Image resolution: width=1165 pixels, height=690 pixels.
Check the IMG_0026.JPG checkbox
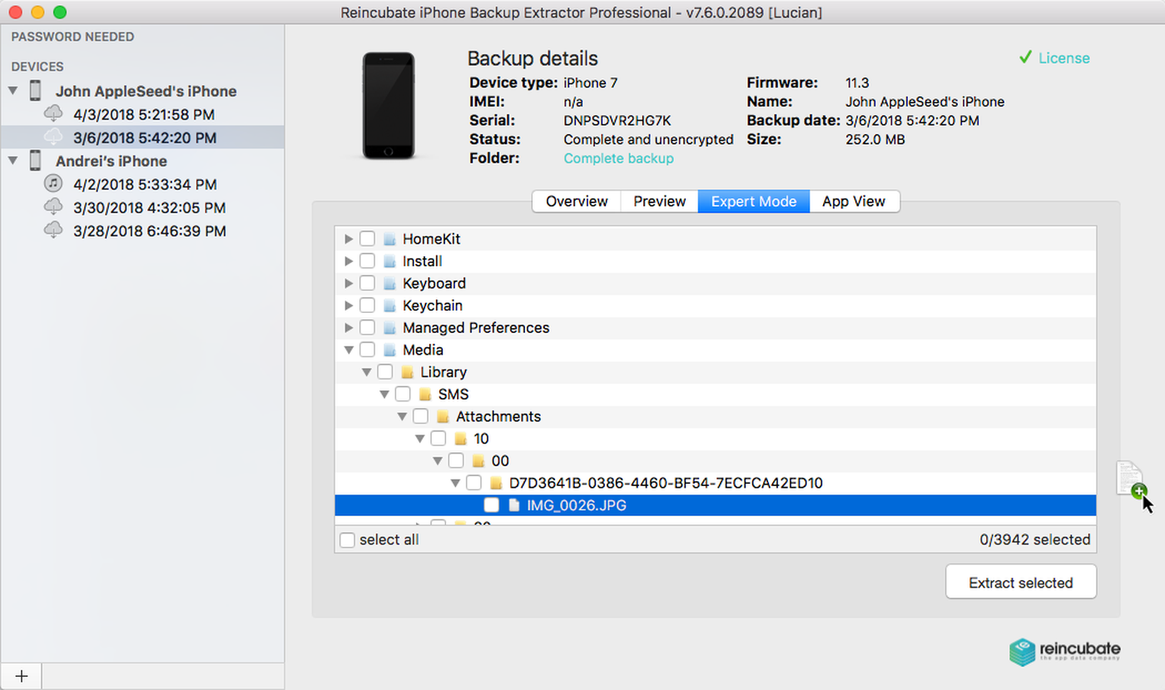(492, 505)
